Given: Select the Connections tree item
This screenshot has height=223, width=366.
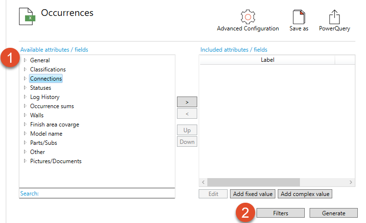Looking at the screenshot, I should point(46,79).
